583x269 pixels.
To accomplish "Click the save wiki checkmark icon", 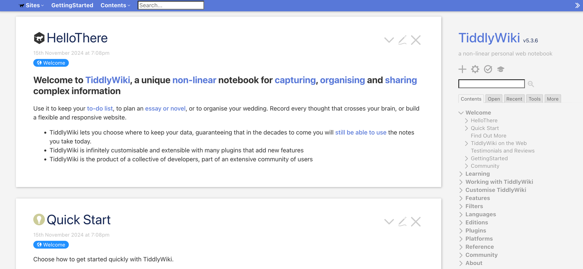I will point(488,69).
